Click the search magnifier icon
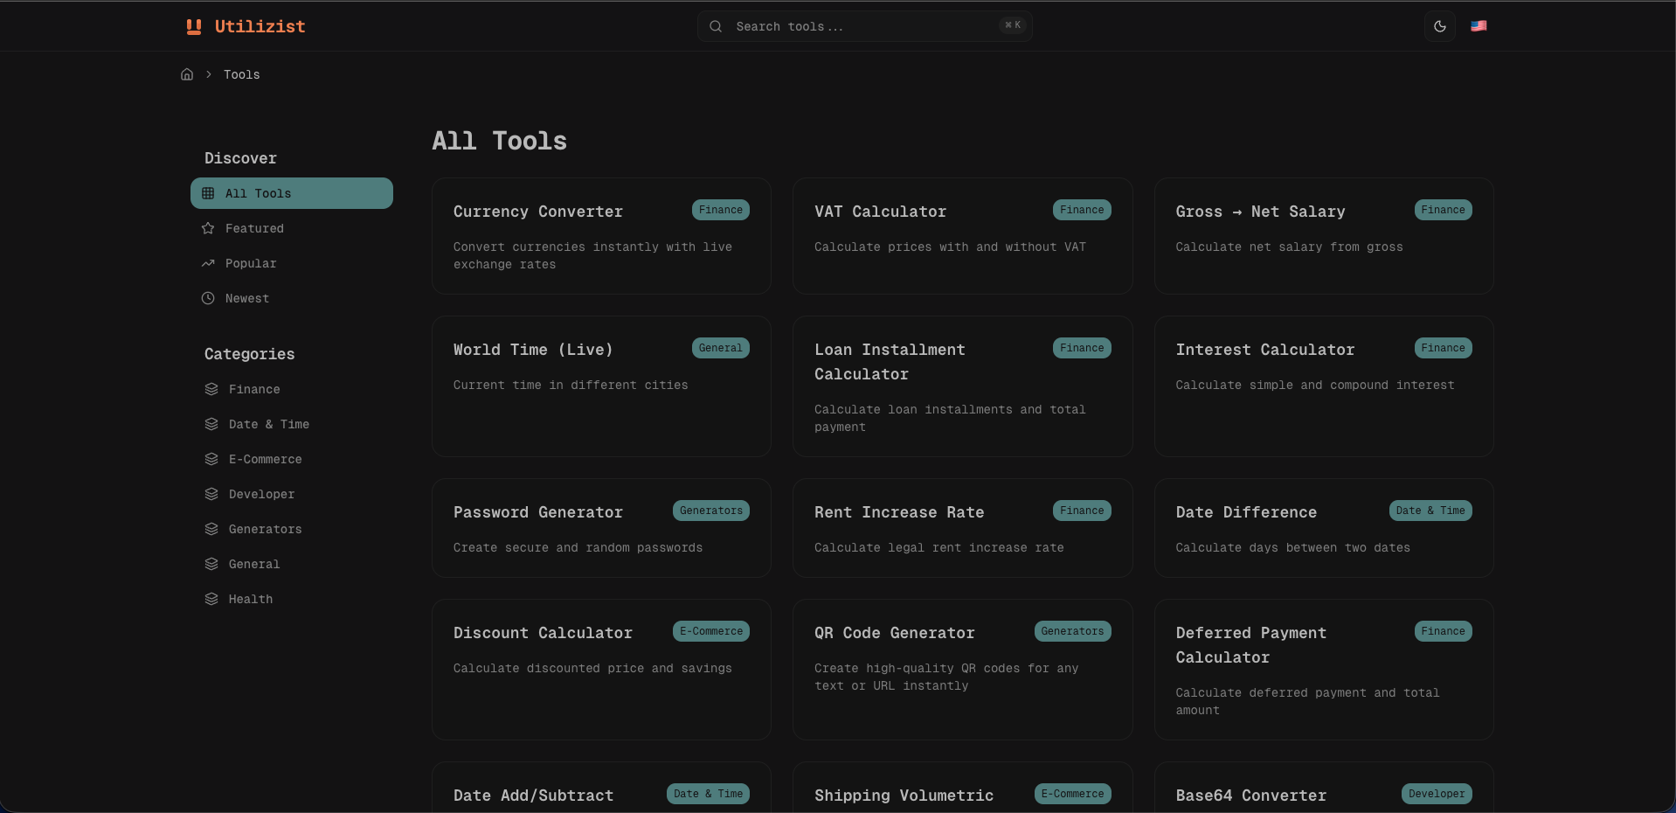1676x813 pixels. coord(716,26)
